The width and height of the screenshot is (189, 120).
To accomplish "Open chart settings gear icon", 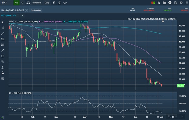I will tap(181, 3).
